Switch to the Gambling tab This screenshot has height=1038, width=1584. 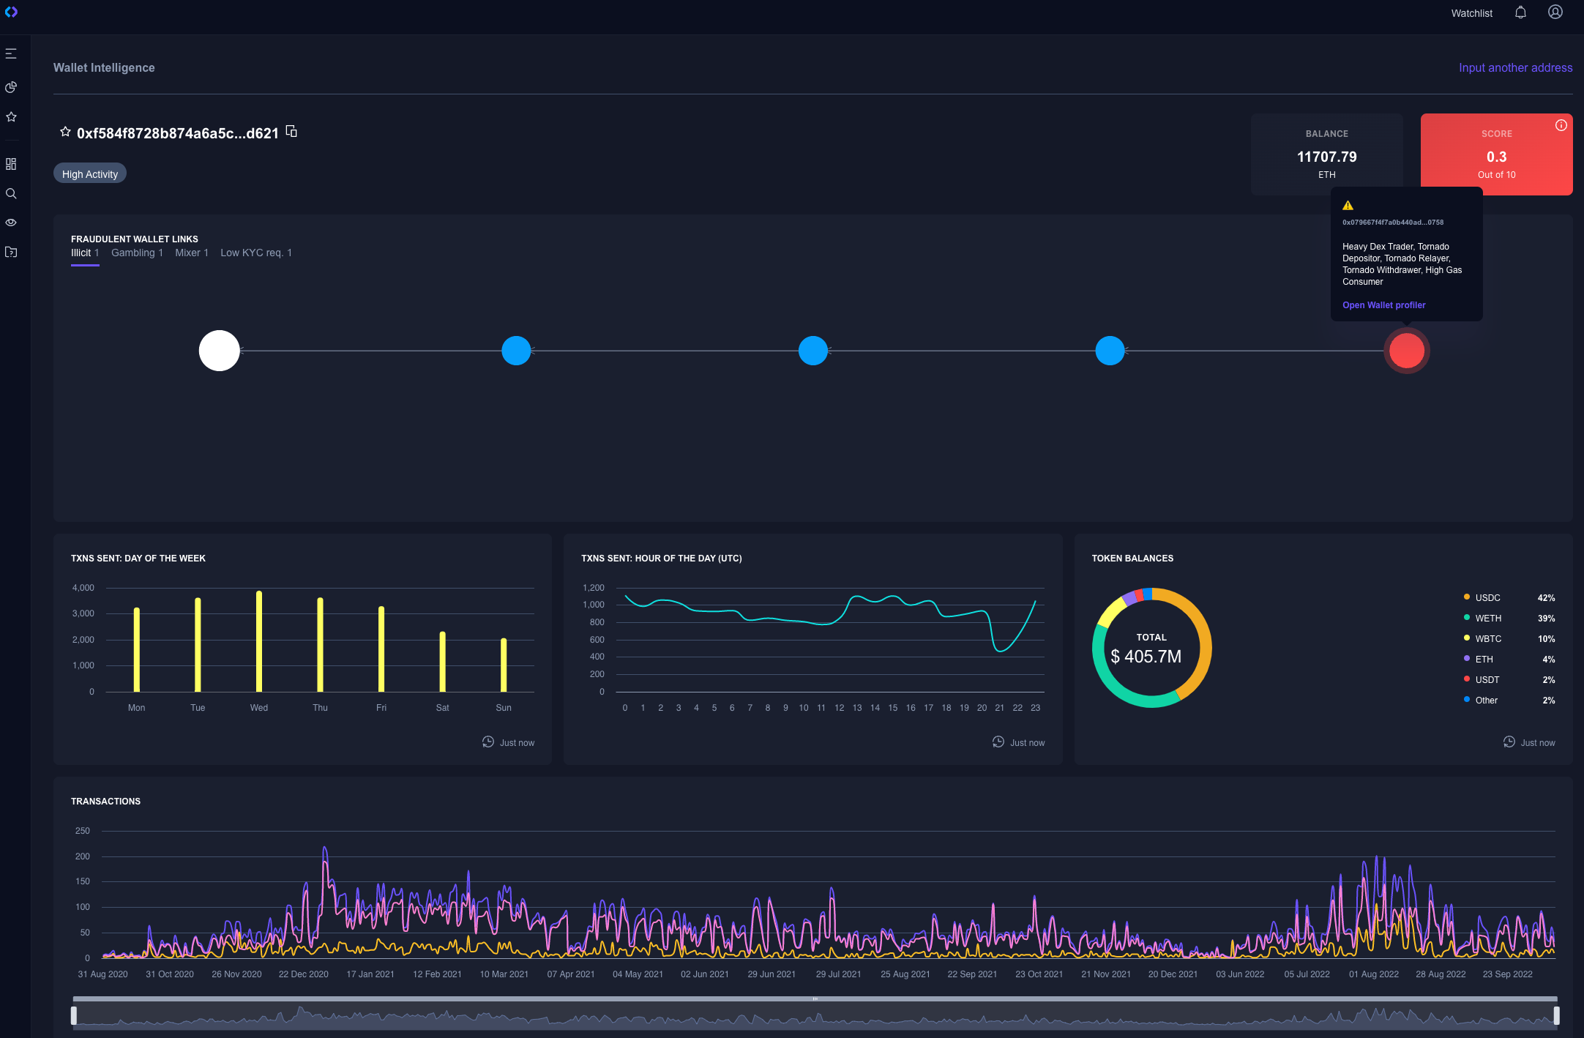[x=137, y=253]
